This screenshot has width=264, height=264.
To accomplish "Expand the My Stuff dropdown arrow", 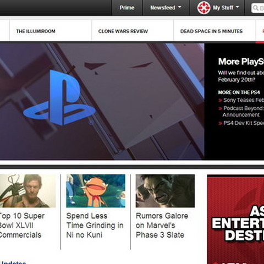I will pyautogui.click(x=238, y=7).
